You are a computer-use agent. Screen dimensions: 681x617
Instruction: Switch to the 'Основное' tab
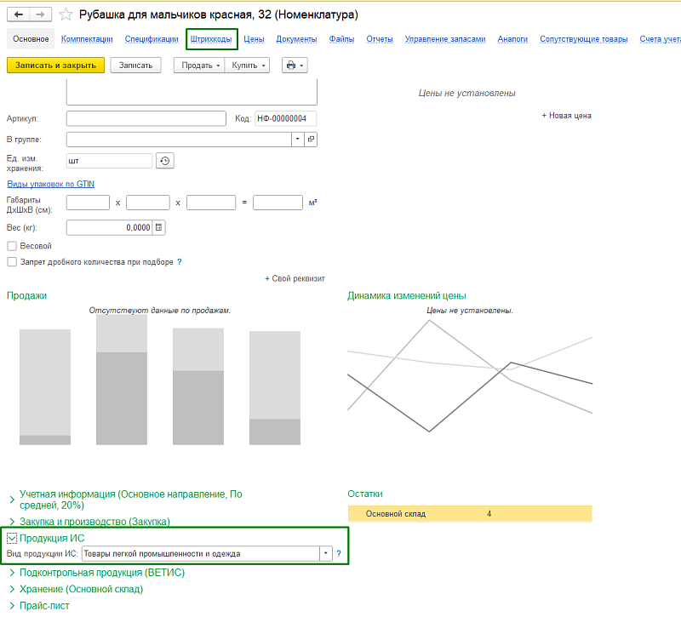click(x=31, y=39)
